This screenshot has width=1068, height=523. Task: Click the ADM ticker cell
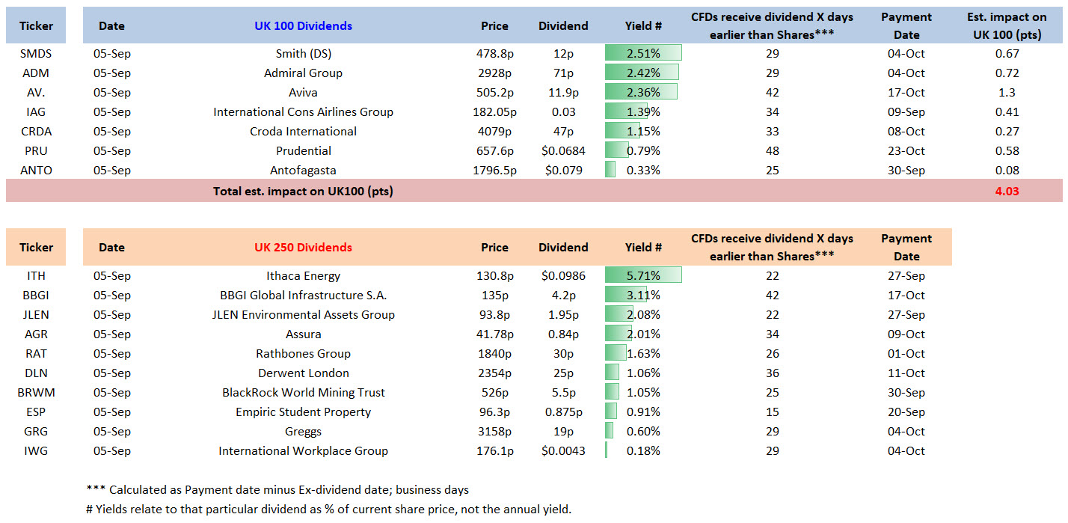(x=36, y=73)
